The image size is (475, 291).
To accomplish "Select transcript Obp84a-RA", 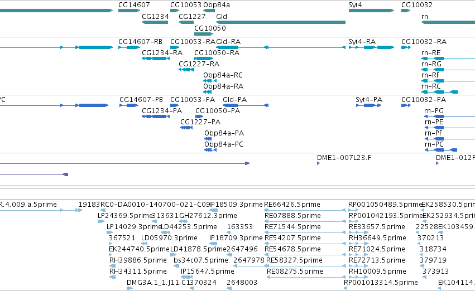I will 223,86.
